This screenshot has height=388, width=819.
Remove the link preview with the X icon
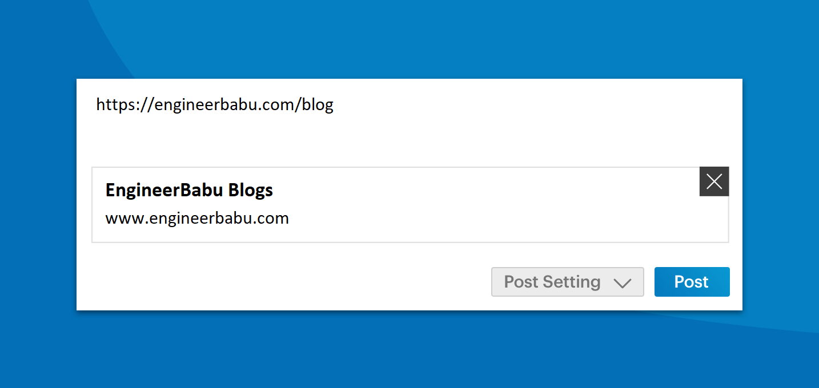pyautogui.click(x=714, y=181)
